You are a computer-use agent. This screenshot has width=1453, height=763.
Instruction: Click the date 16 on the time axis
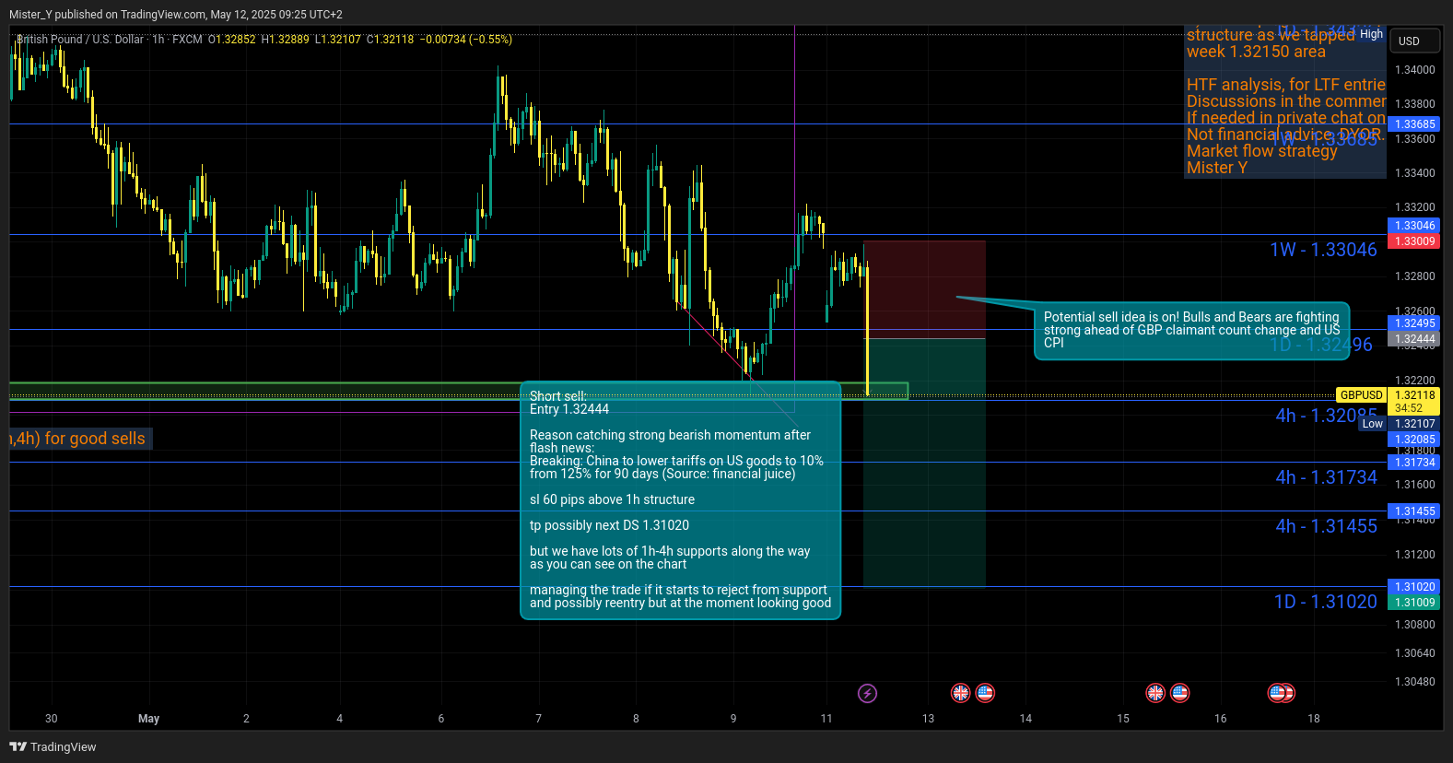click(1221, 719)
